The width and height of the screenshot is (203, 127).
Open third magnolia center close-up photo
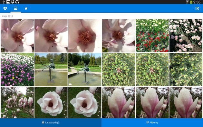pos(85,36)
